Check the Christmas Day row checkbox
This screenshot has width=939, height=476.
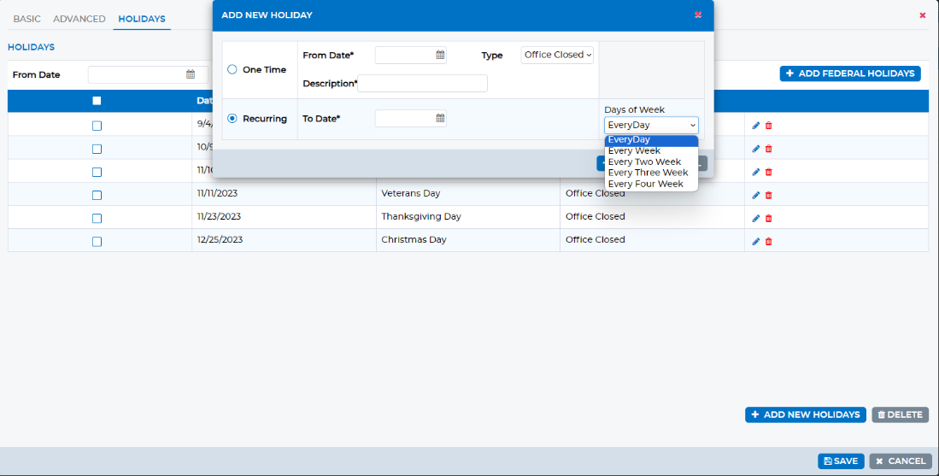97,241
